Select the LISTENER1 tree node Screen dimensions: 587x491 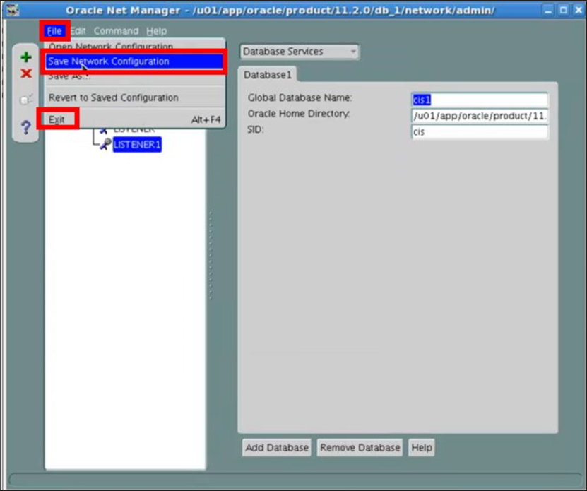(x=137, y=145)
